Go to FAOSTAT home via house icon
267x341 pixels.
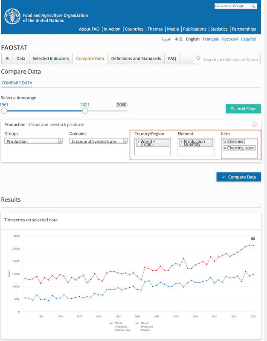[x=7, y=58]
